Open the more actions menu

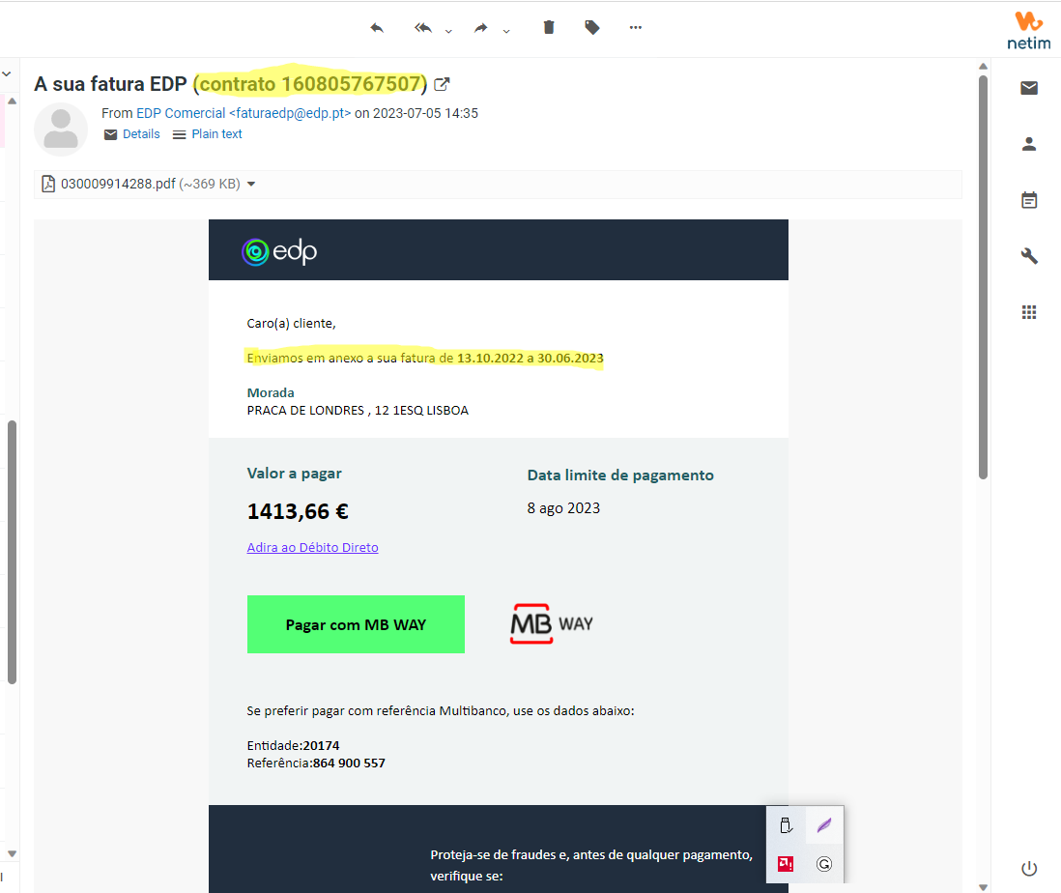[635, 27]
